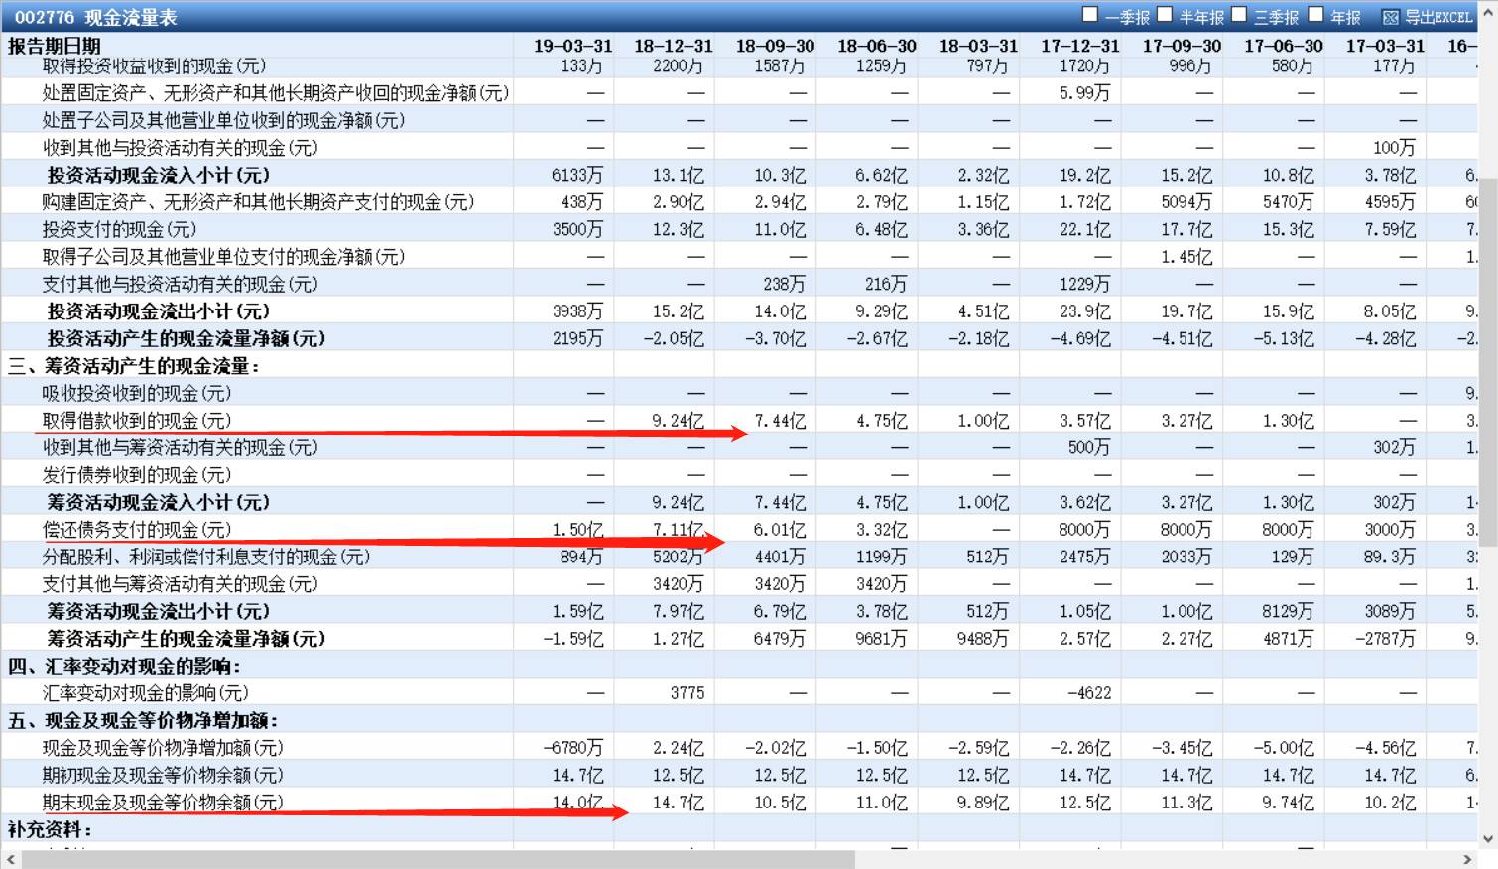This screenshot has height=869, width=1498.
Task: Select column header 18-12-31
Action: pos(674,46)
